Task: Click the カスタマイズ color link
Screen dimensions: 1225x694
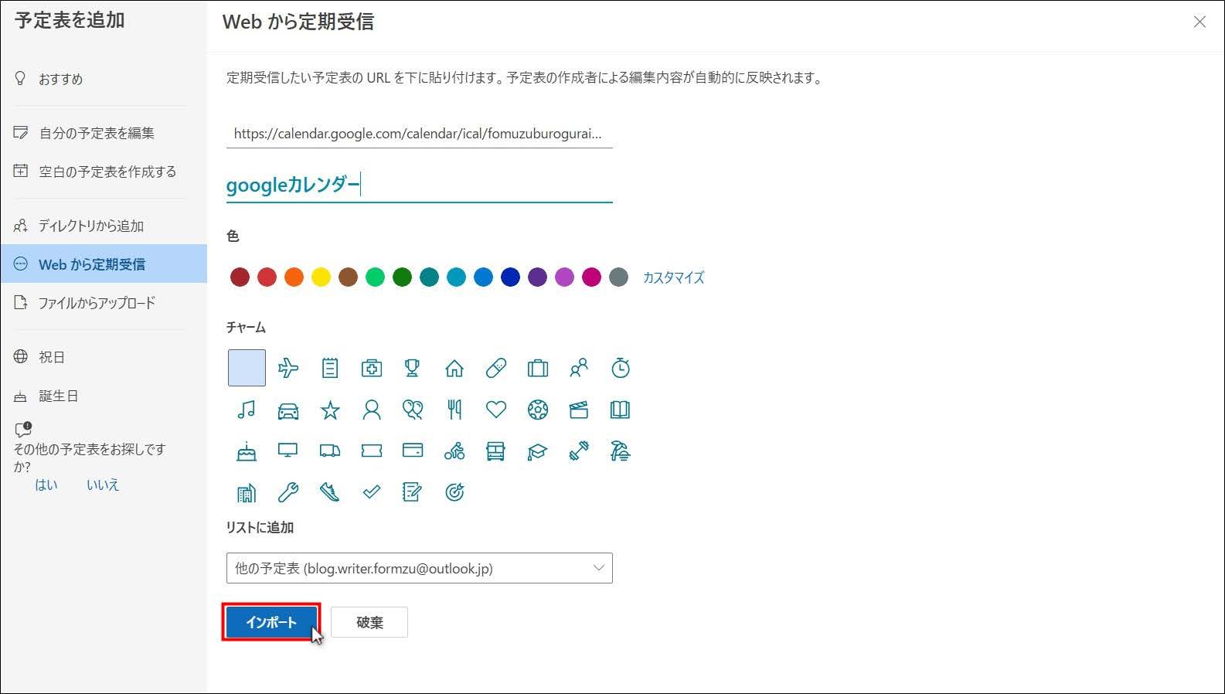Action: (673, 277)
